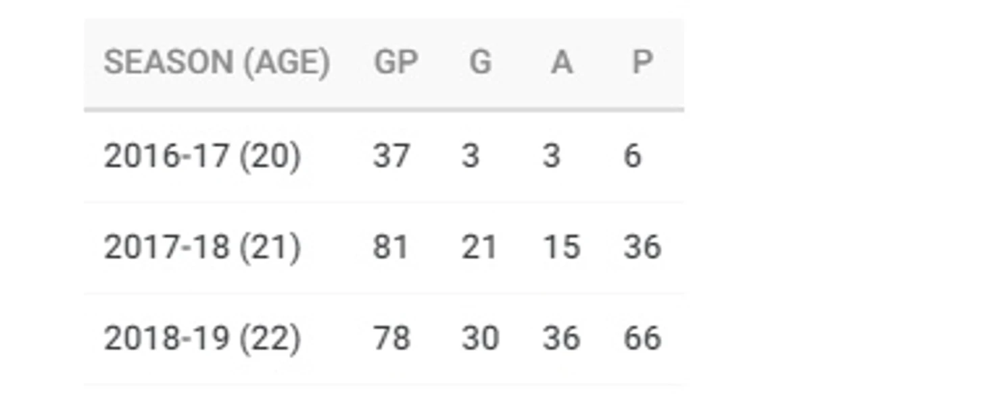Screen dimensions: 987x396
Task: Select the 2016-17 (20) season row
Action: tap(384, 157)
